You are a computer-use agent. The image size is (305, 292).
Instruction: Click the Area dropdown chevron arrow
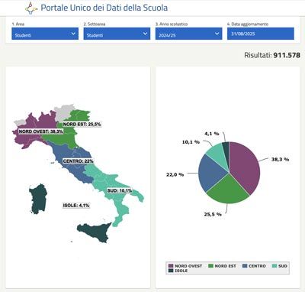point(73,34)
